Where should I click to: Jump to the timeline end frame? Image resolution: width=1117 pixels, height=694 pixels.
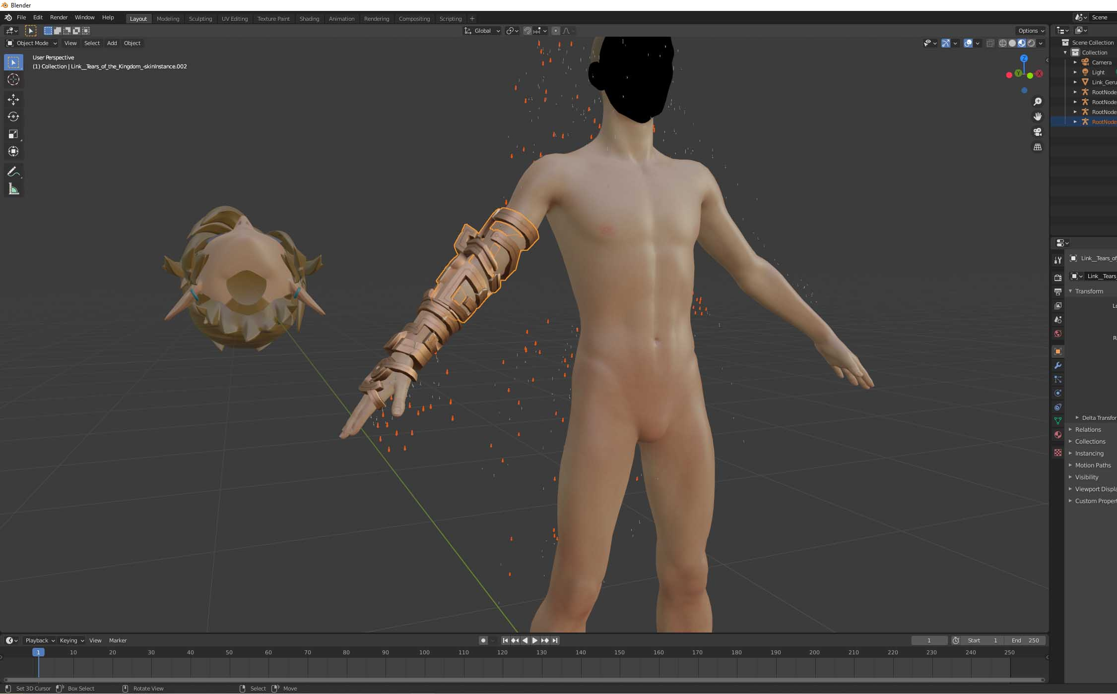[555, 640]
